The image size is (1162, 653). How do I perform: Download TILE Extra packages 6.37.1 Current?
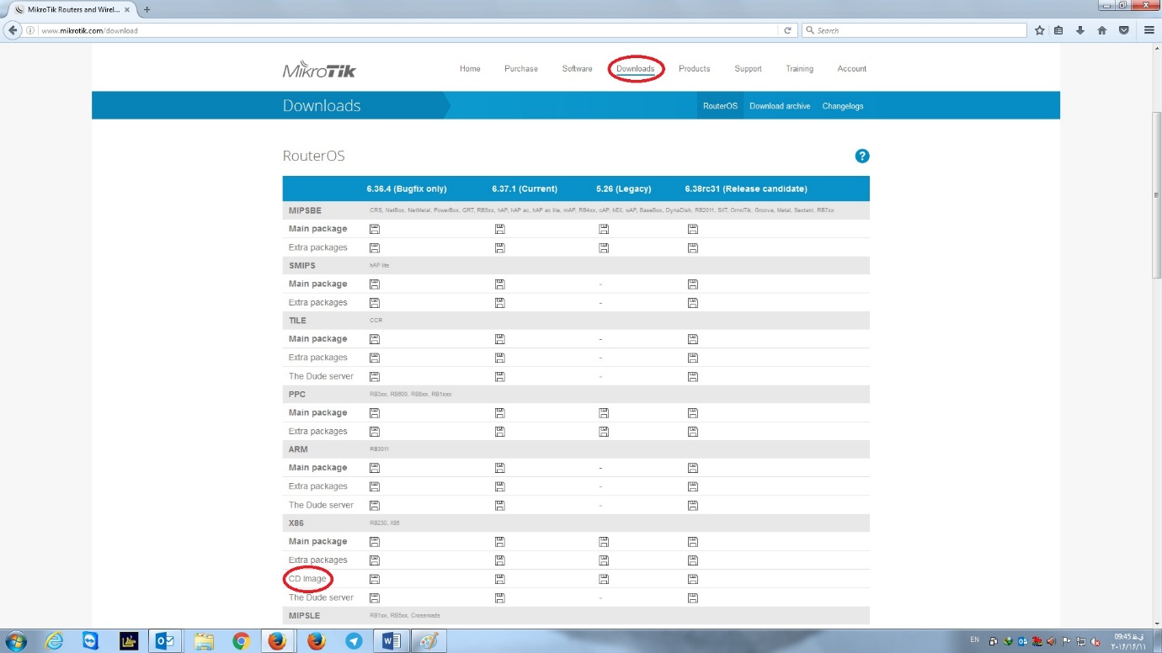pos(499,358)
